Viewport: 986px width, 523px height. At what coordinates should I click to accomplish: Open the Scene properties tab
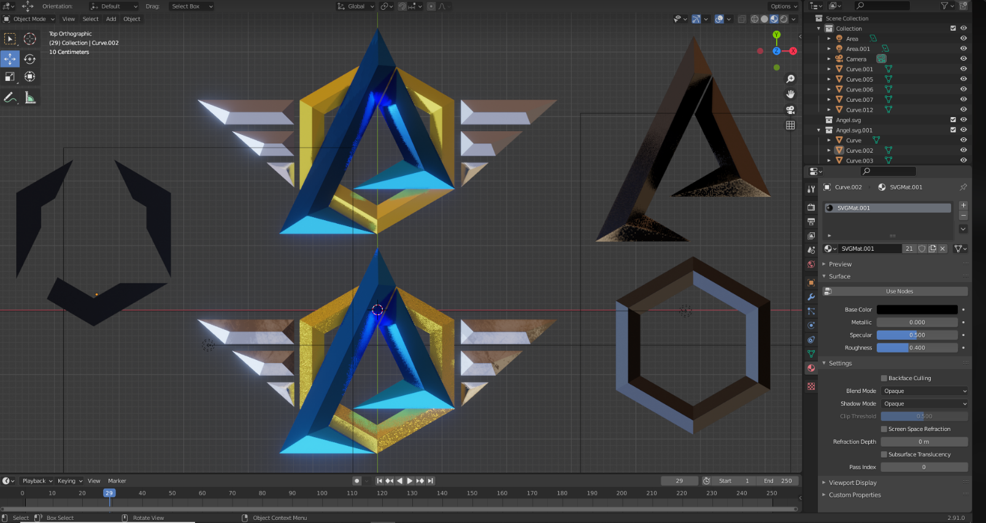(x=811, y=250)
